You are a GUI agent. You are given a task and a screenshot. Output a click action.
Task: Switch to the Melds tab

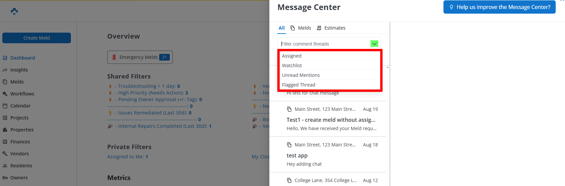coord(301,28)
